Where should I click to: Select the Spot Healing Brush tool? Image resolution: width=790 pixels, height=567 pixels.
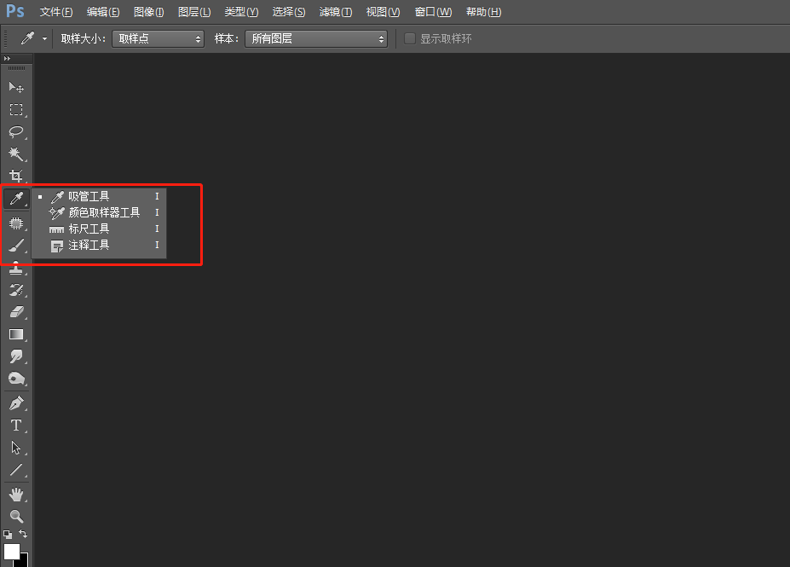[16, 223]
